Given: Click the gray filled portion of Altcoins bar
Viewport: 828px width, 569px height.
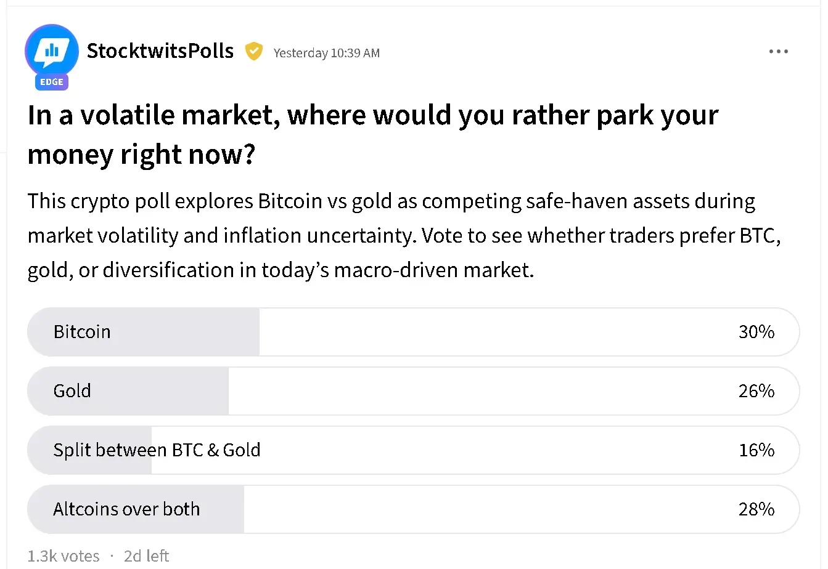Looking at the screenshot, I should [222, 509].
